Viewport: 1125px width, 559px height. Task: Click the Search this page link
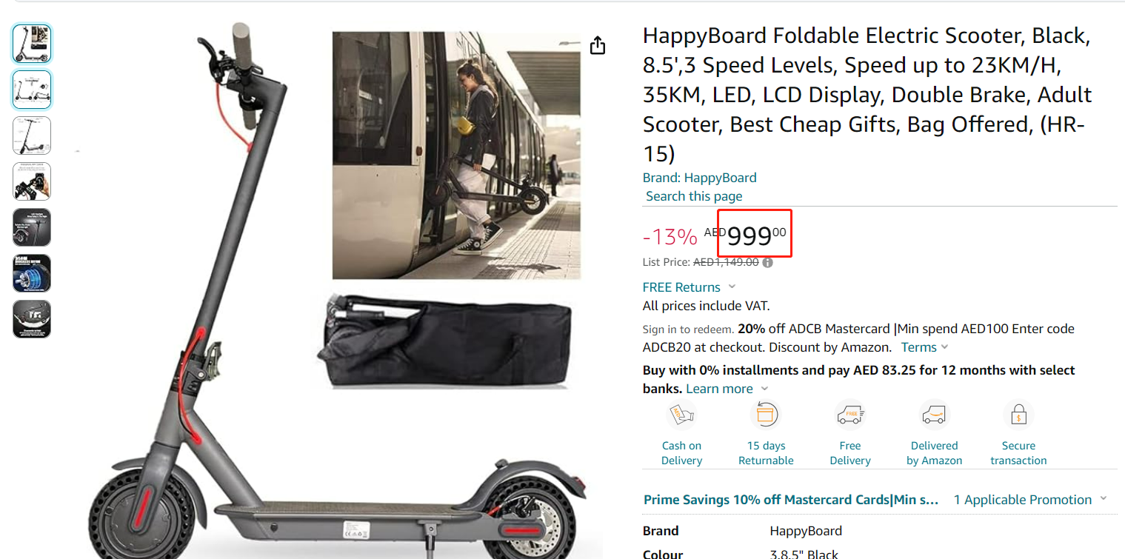coord(694,196)
